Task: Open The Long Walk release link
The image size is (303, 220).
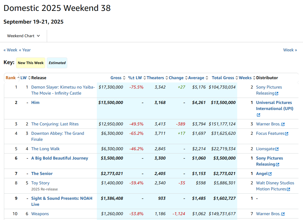Action: 45,149
